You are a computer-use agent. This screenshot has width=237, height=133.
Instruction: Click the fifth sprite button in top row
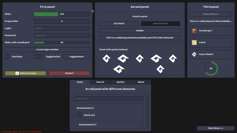point(173,58)
